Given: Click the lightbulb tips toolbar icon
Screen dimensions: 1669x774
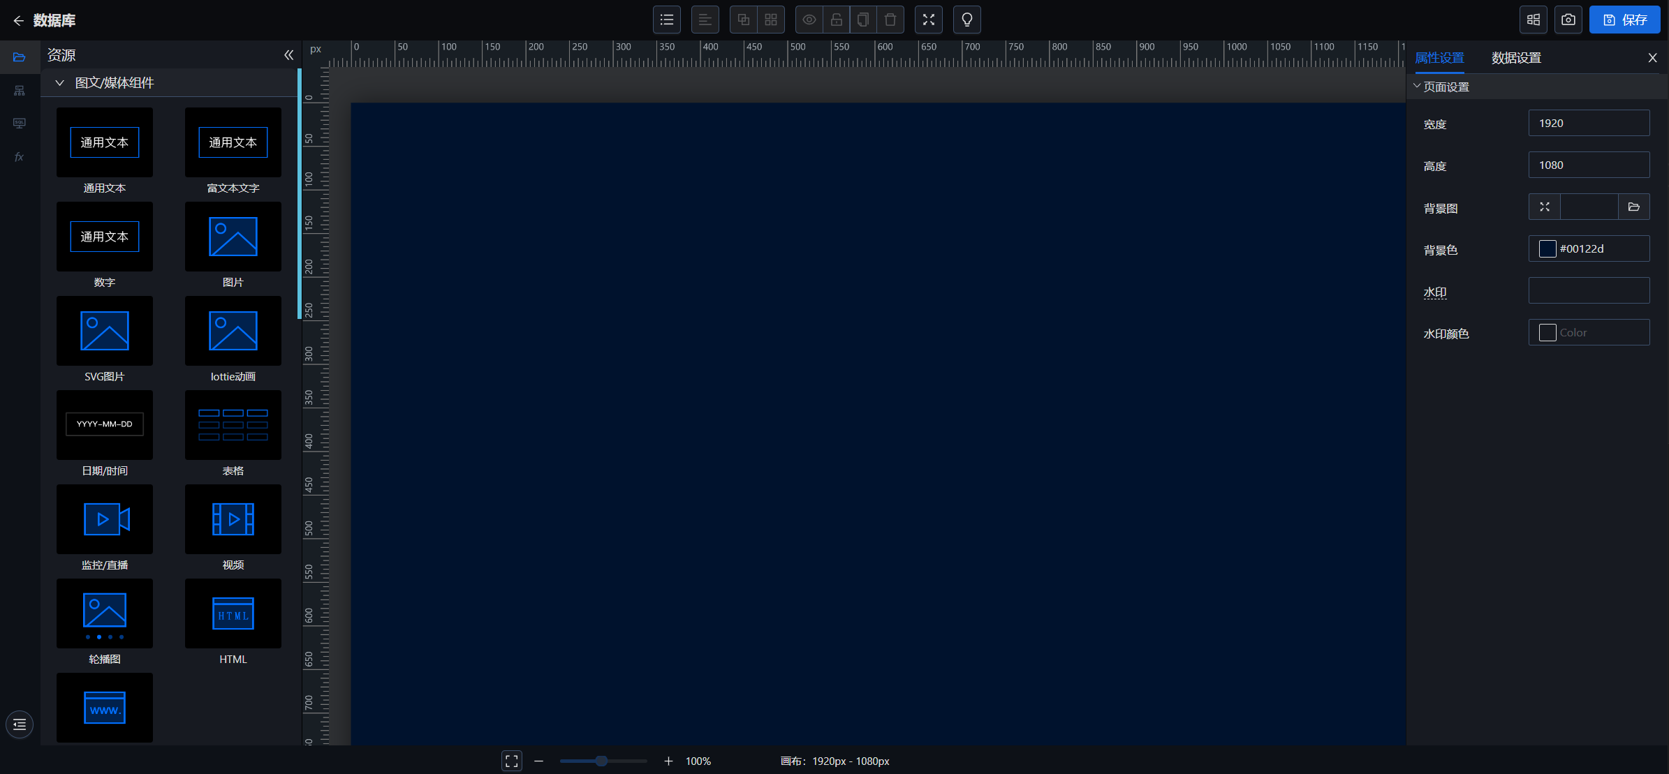Looking at the screenshot, I should 966,20.
